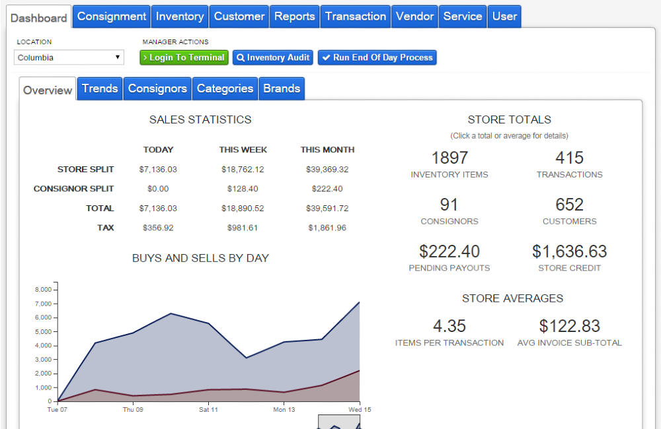Click the 415 Transactions total for details
Viewport: 661px width, 429px height.
tap(570, 158)
